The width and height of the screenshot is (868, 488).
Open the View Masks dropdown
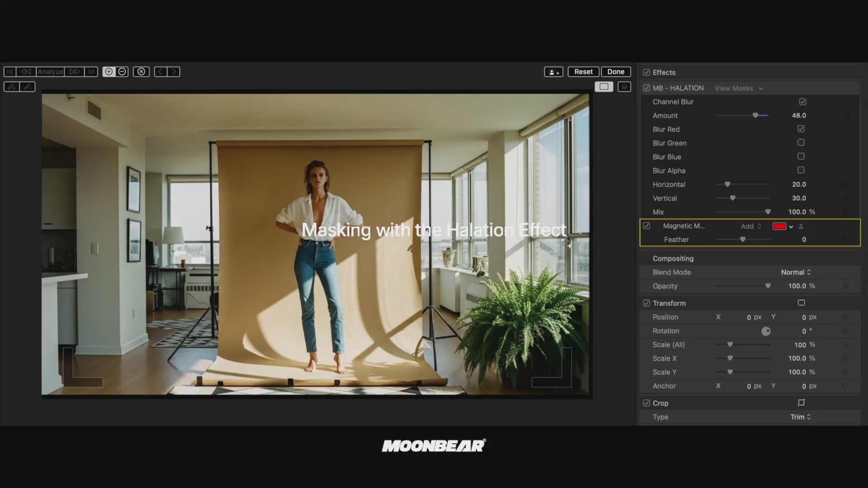click(x=738, y=89)
